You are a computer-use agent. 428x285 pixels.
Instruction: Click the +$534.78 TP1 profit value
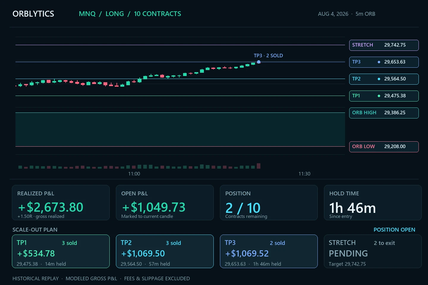tap(36, 254)
